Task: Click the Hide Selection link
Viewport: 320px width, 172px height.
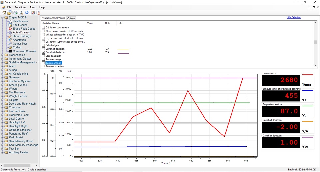Action: click(x=293, y=17)
